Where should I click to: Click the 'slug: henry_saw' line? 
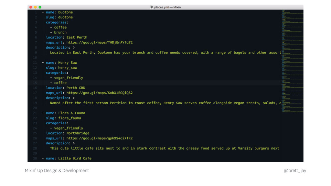point(61,68)
